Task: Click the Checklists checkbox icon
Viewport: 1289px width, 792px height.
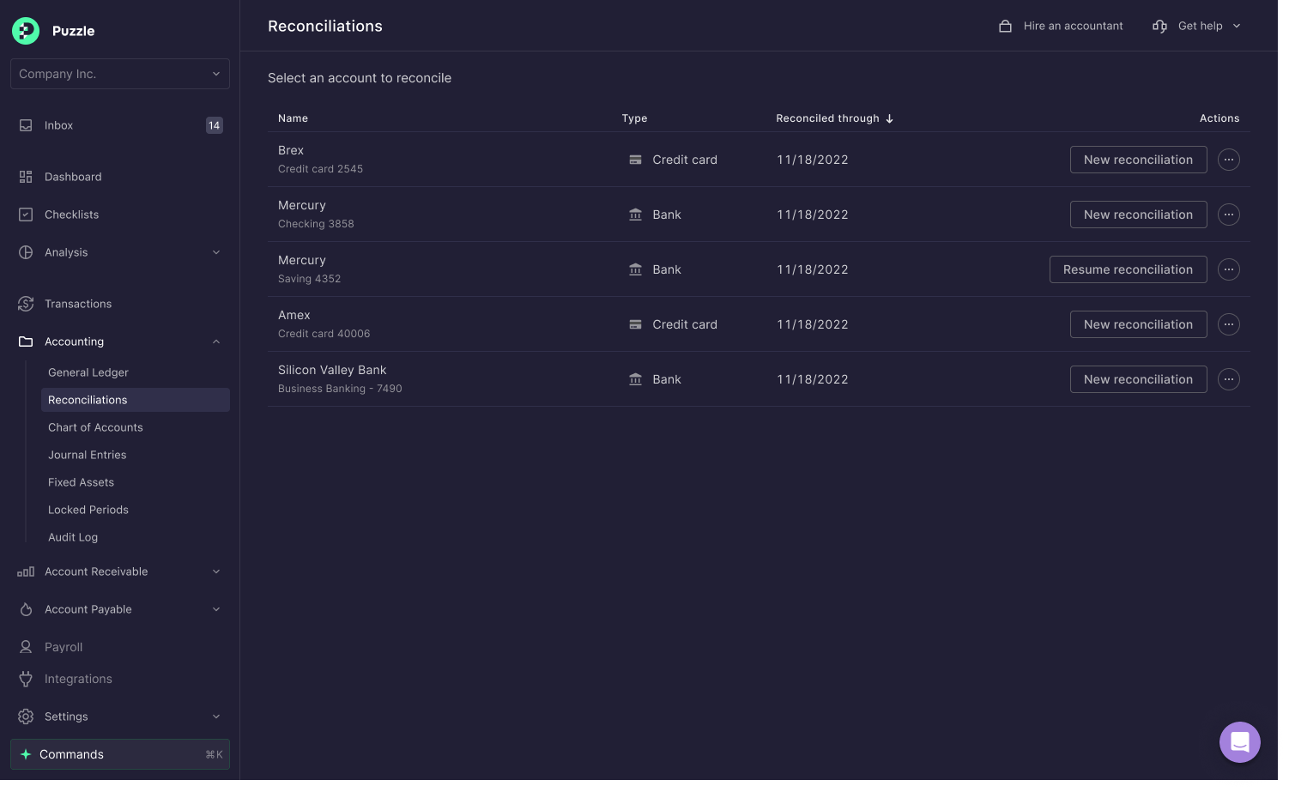Action: click(26, 215)
